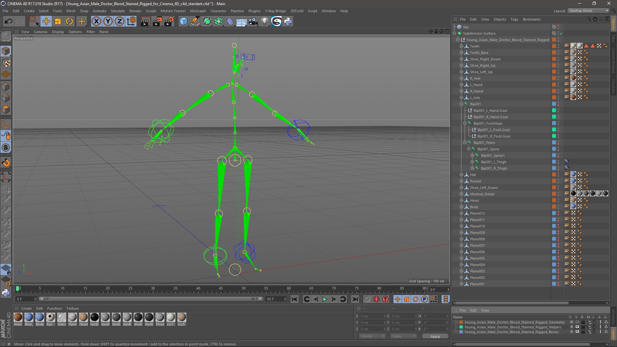Open the viewport Cameras menu
617x347 pixels.
click(40, 32)
